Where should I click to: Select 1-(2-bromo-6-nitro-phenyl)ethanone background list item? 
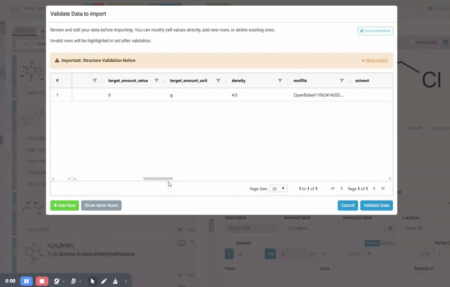(91, 254)
